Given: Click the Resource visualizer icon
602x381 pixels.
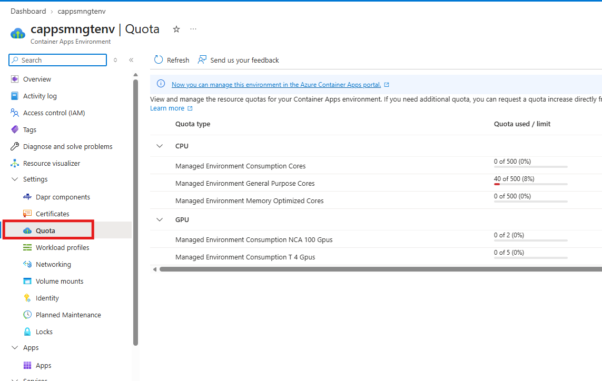Looking at the screenshot, I should [x=15, y=163].
